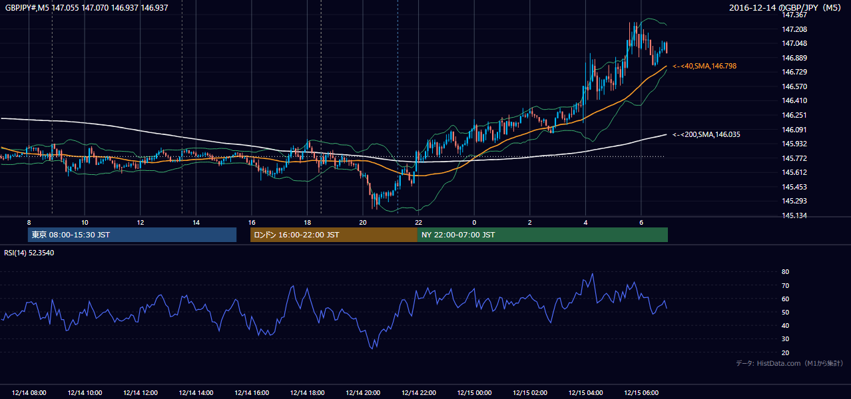
Task: Click the 12/15 00:00 time label
Action: pyautogui.click(x=474, y=393)
